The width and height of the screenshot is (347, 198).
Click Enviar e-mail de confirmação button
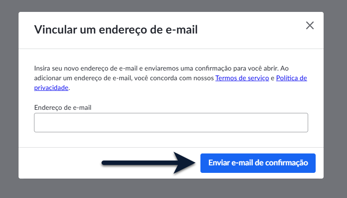258,163
